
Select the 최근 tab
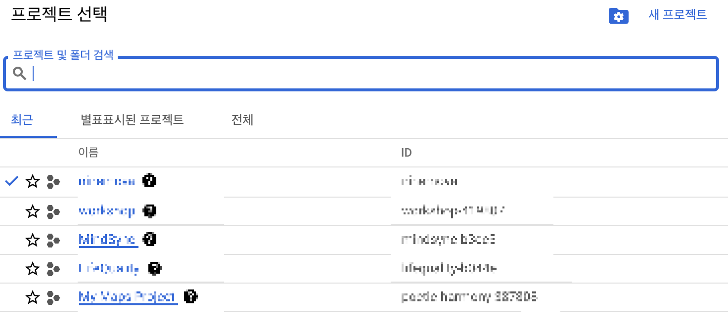click(22, 120)
